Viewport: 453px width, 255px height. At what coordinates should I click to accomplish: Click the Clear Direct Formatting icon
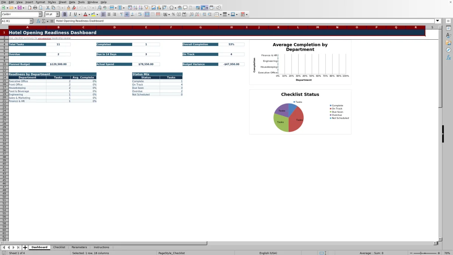point(74,8)
